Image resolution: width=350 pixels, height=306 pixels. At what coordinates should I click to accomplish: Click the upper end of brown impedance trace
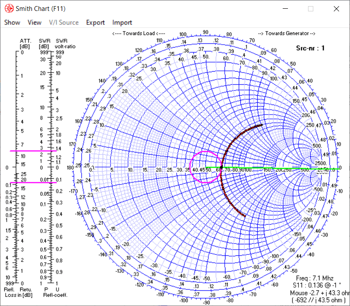262,125
